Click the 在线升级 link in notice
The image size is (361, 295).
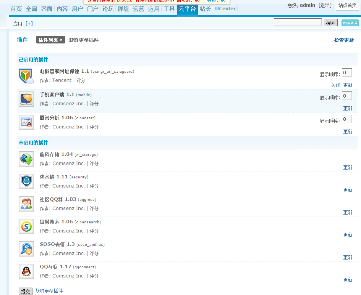pos(217,1)
